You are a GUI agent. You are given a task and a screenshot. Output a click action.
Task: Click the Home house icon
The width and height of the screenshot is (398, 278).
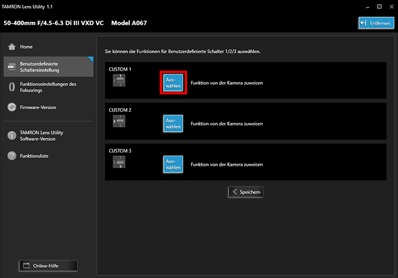pos(12,47)
